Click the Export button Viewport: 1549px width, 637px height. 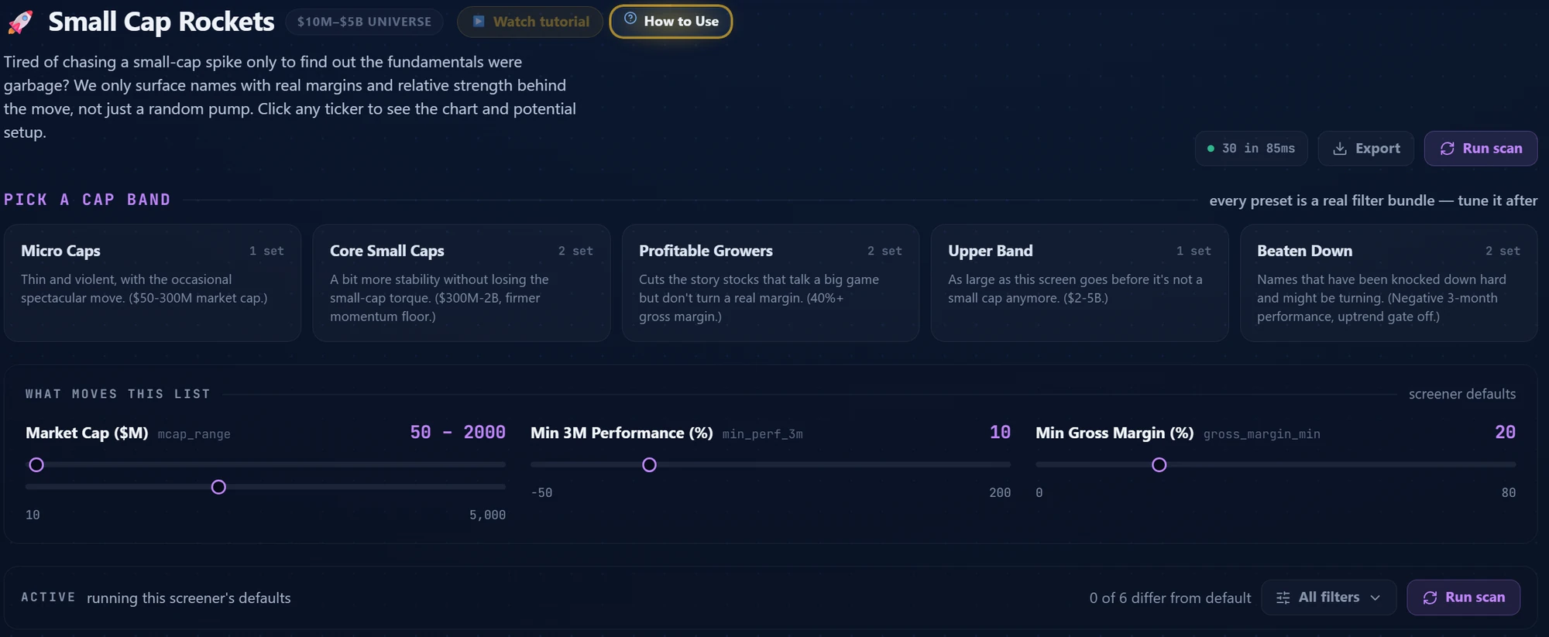(x=1365, y=149)
